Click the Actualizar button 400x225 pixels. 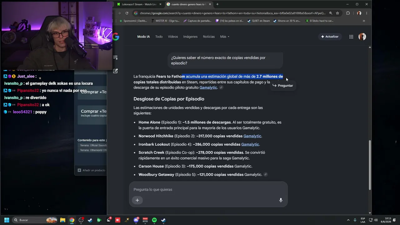tap(330, 37)
